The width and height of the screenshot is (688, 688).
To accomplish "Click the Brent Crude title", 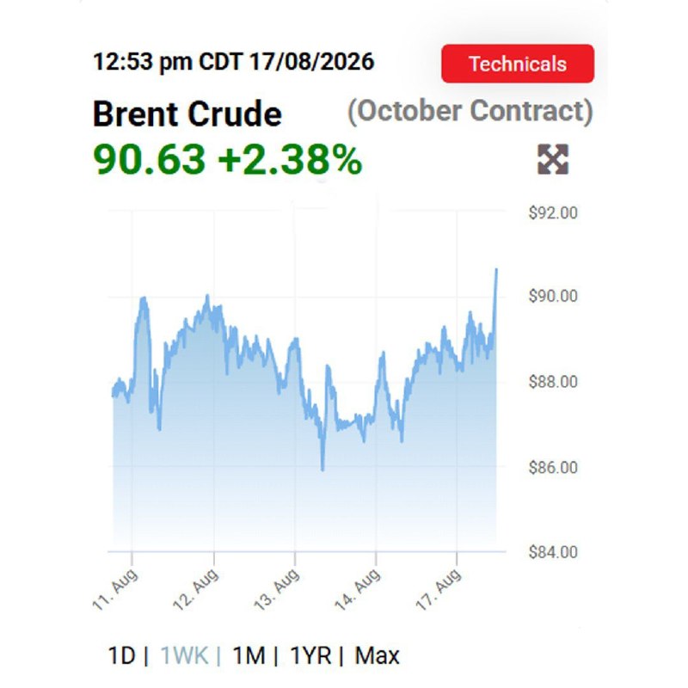I will tap(187, 114).
